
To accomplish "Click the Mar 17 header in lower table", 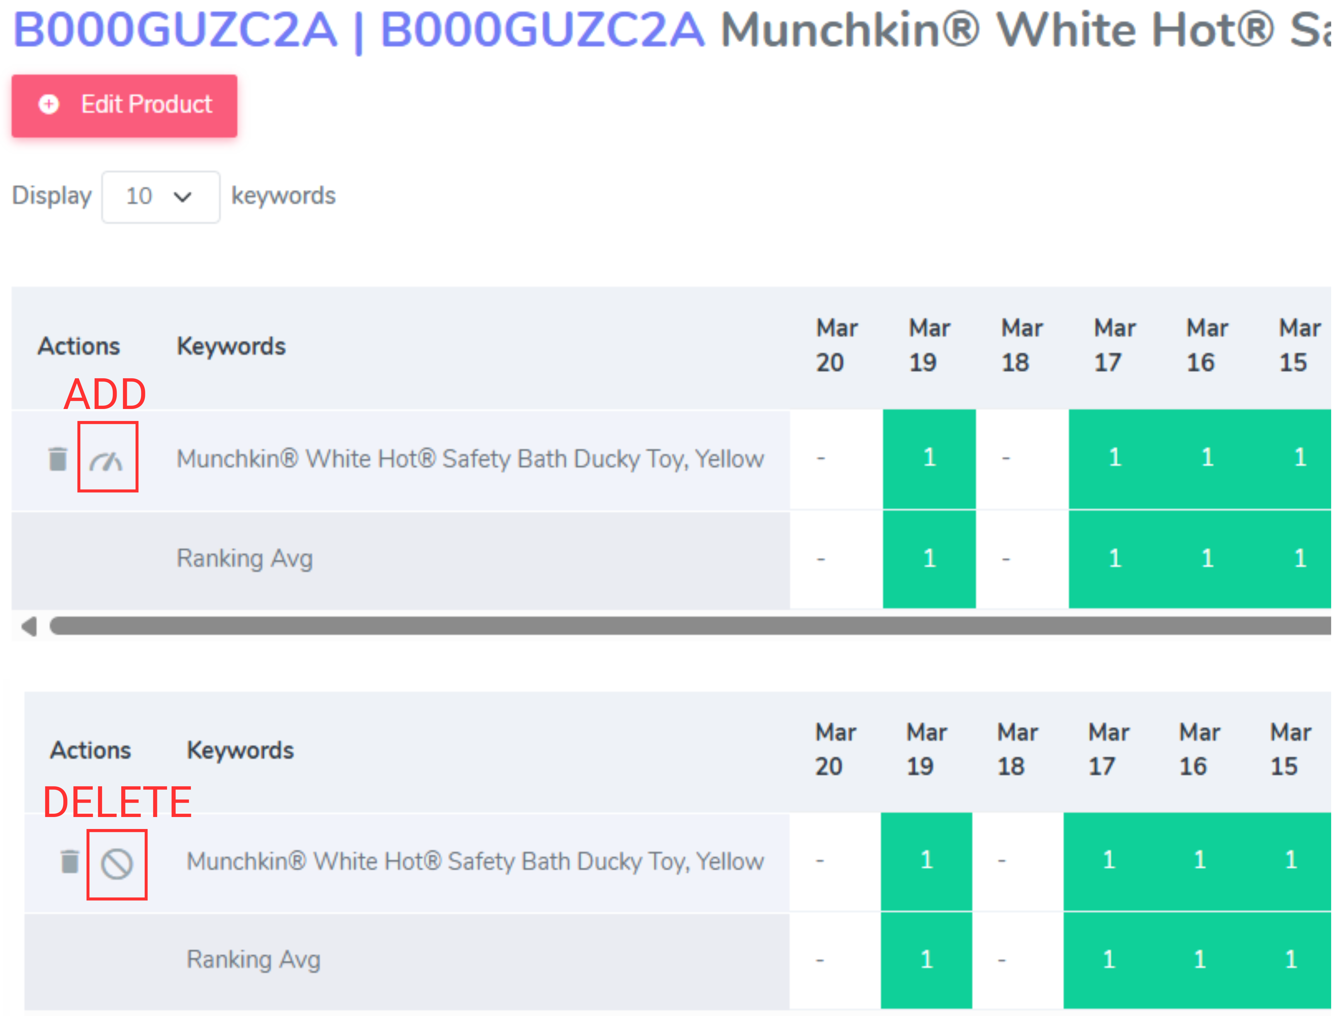I will pos(1108,749).
